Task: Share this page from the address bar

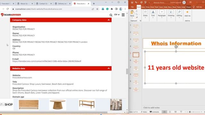Action: tap(93, 9)
